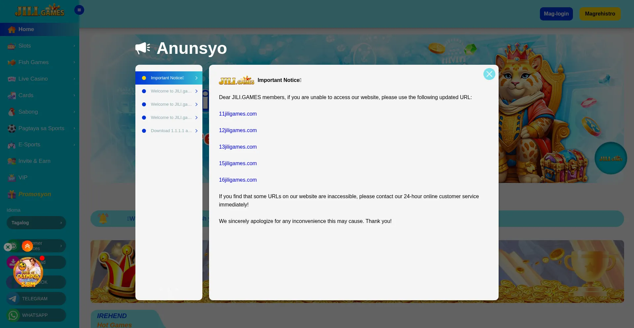Click the WHATSAPP button label

click(x=35, y=315)
